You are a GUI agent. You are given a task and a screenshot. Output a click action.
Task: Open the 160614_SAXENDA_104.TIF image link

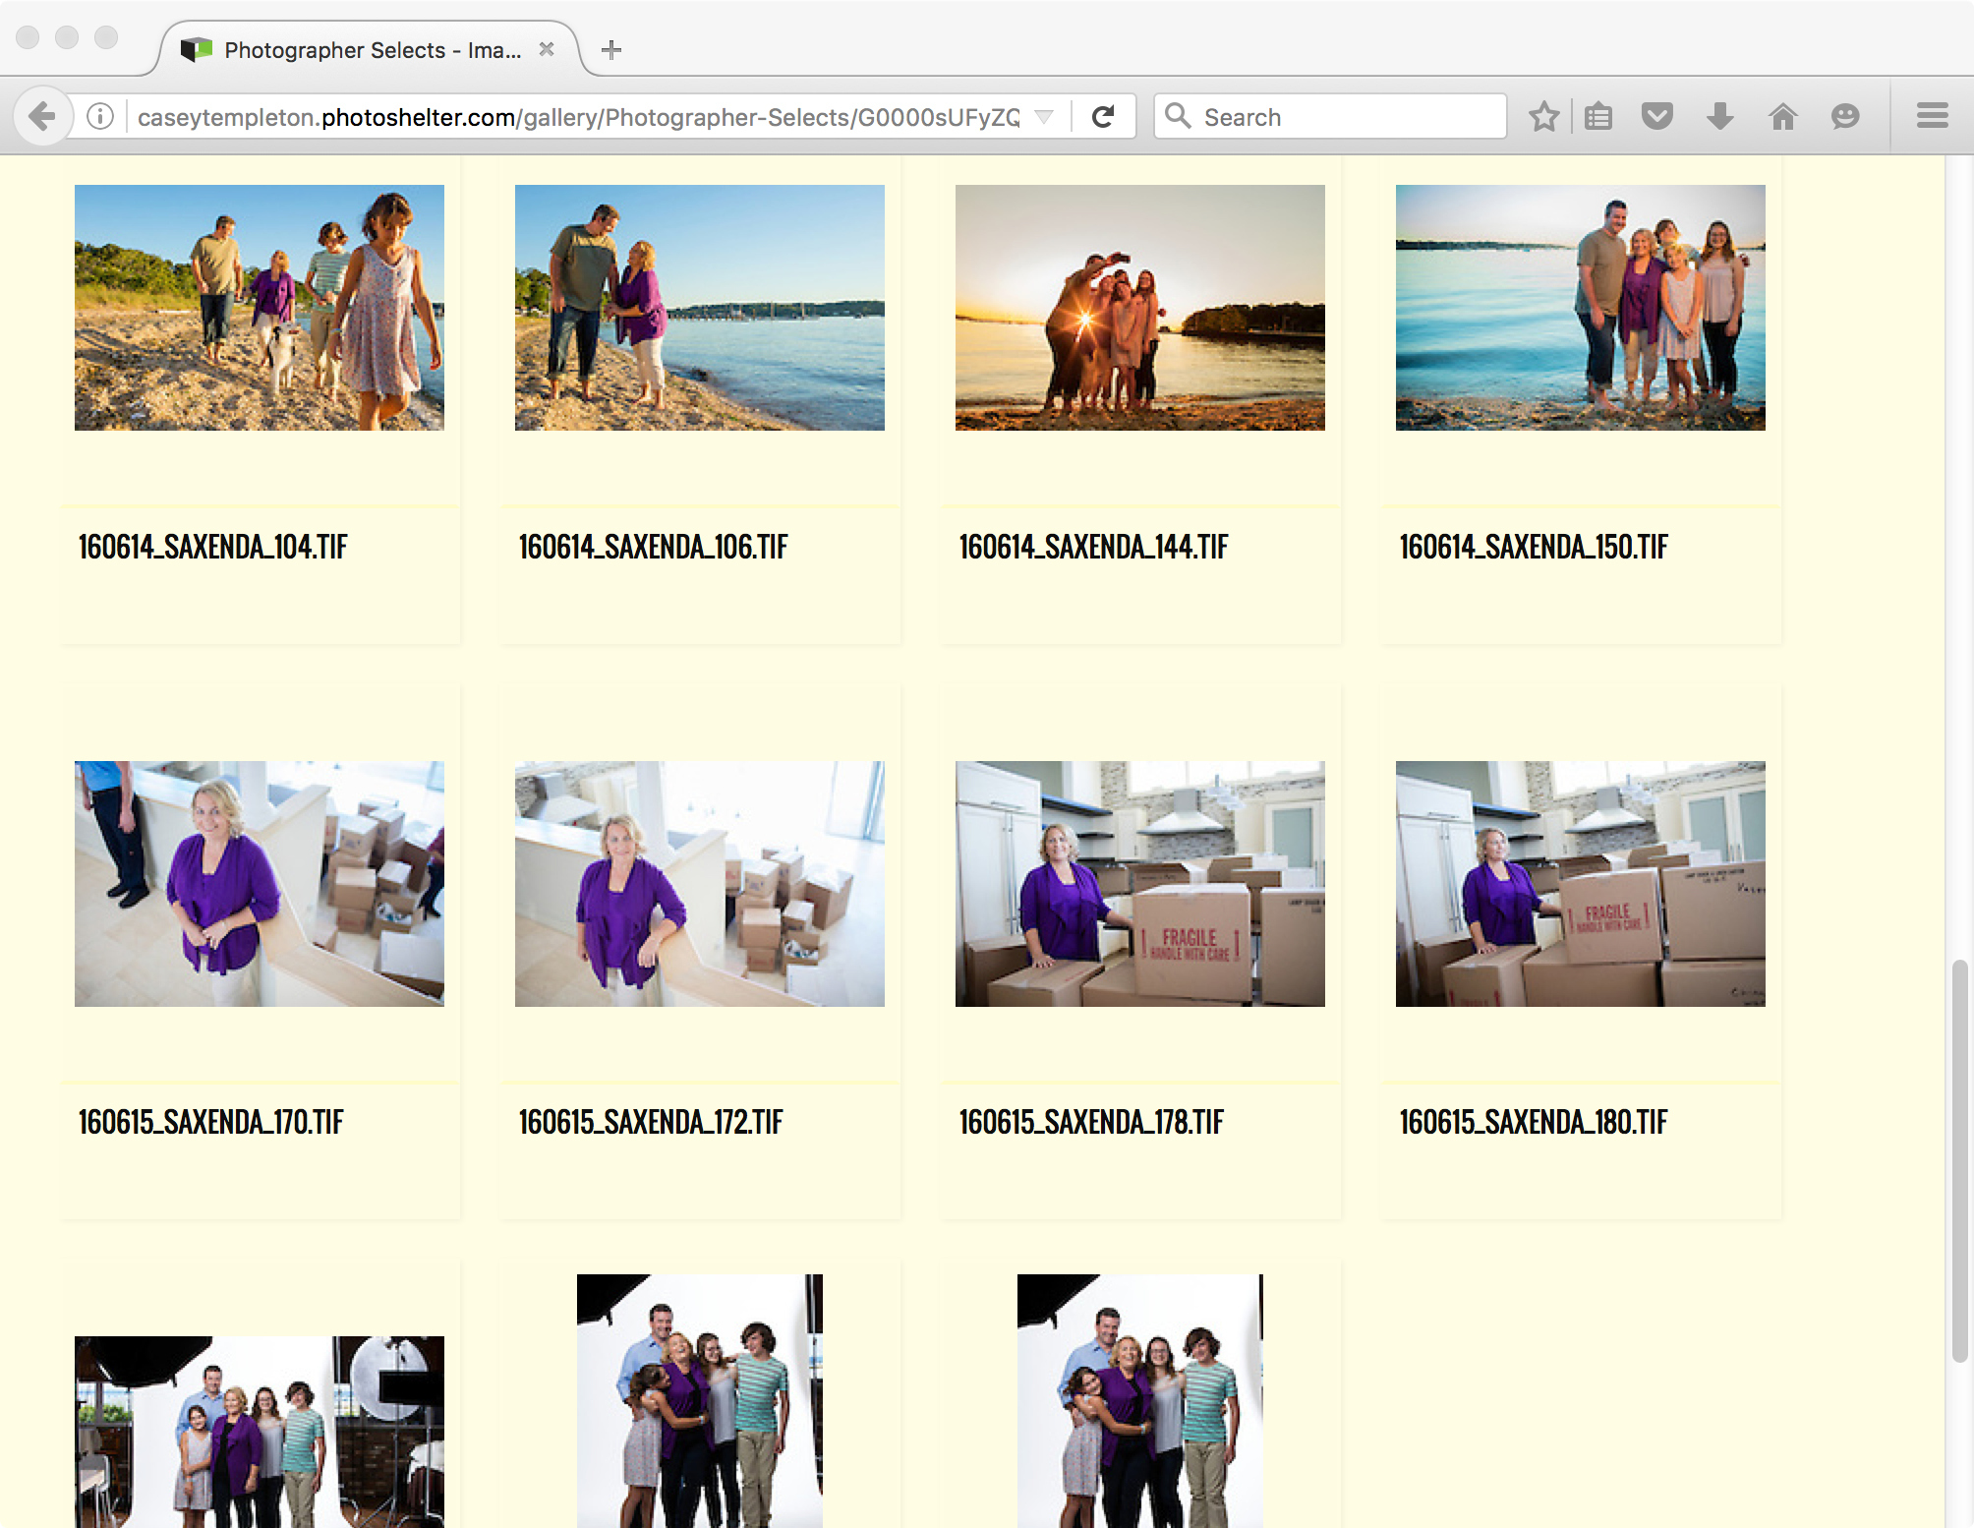[x=213, y=547]
